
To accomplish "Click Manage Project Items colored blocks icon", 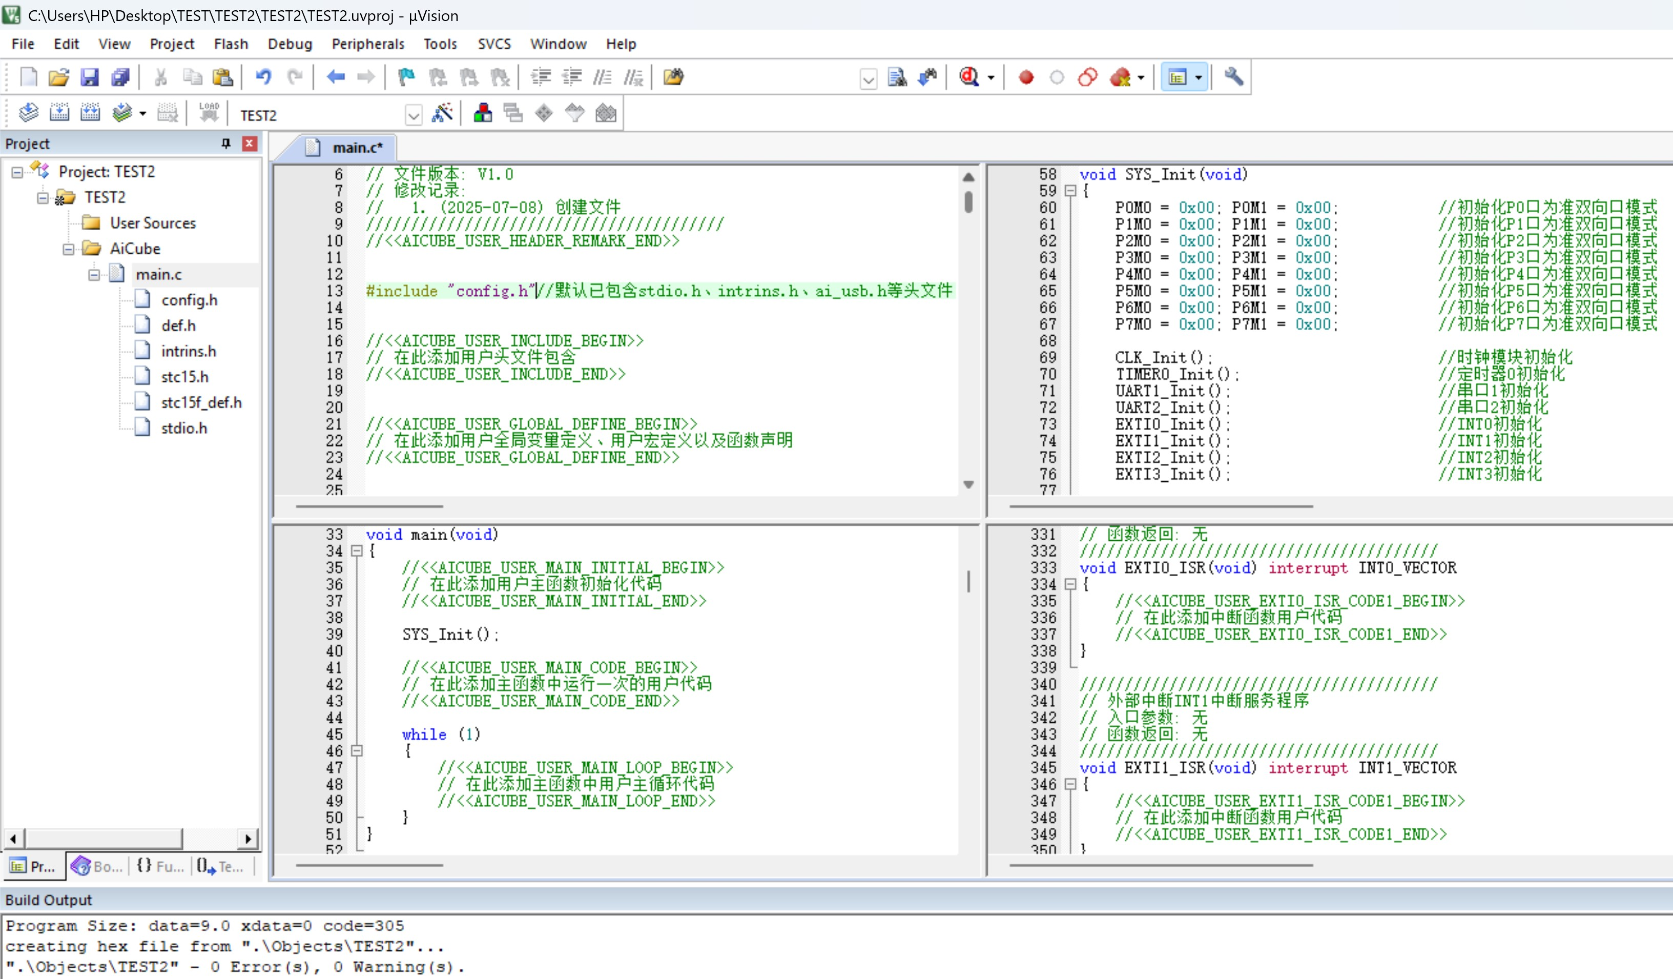I will [x=483, y=114].
